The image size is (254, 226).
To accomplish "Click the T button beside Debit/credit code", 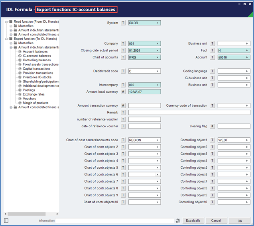I will tap(123, 71).
